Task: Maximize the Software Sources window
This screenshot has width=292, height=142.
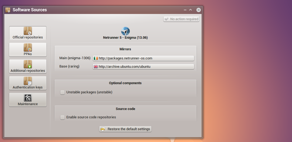Action: click(191, 10)
